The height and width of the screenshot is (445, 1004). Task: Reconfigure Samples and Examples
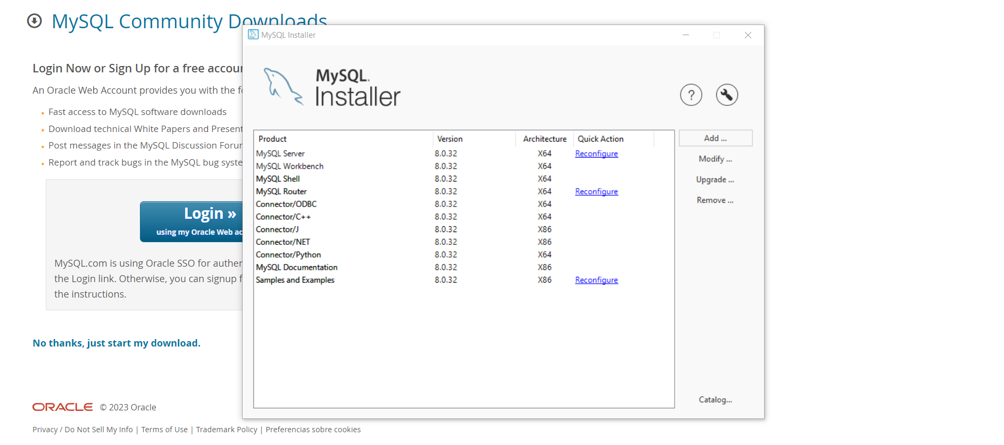(x=596, y=280)
